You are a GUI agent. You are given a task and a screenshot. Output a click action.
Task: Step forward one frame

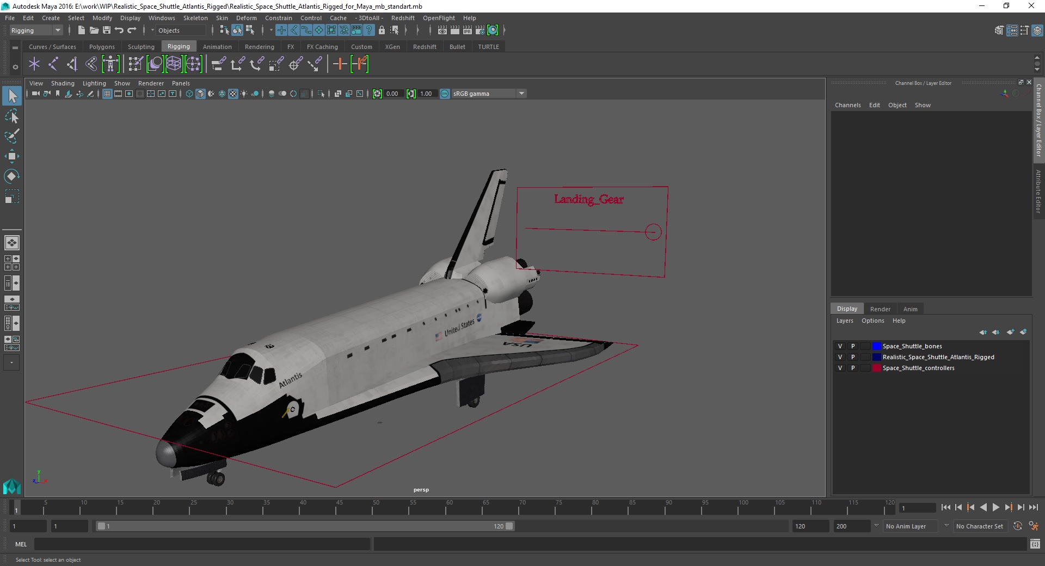[1021, 507]
